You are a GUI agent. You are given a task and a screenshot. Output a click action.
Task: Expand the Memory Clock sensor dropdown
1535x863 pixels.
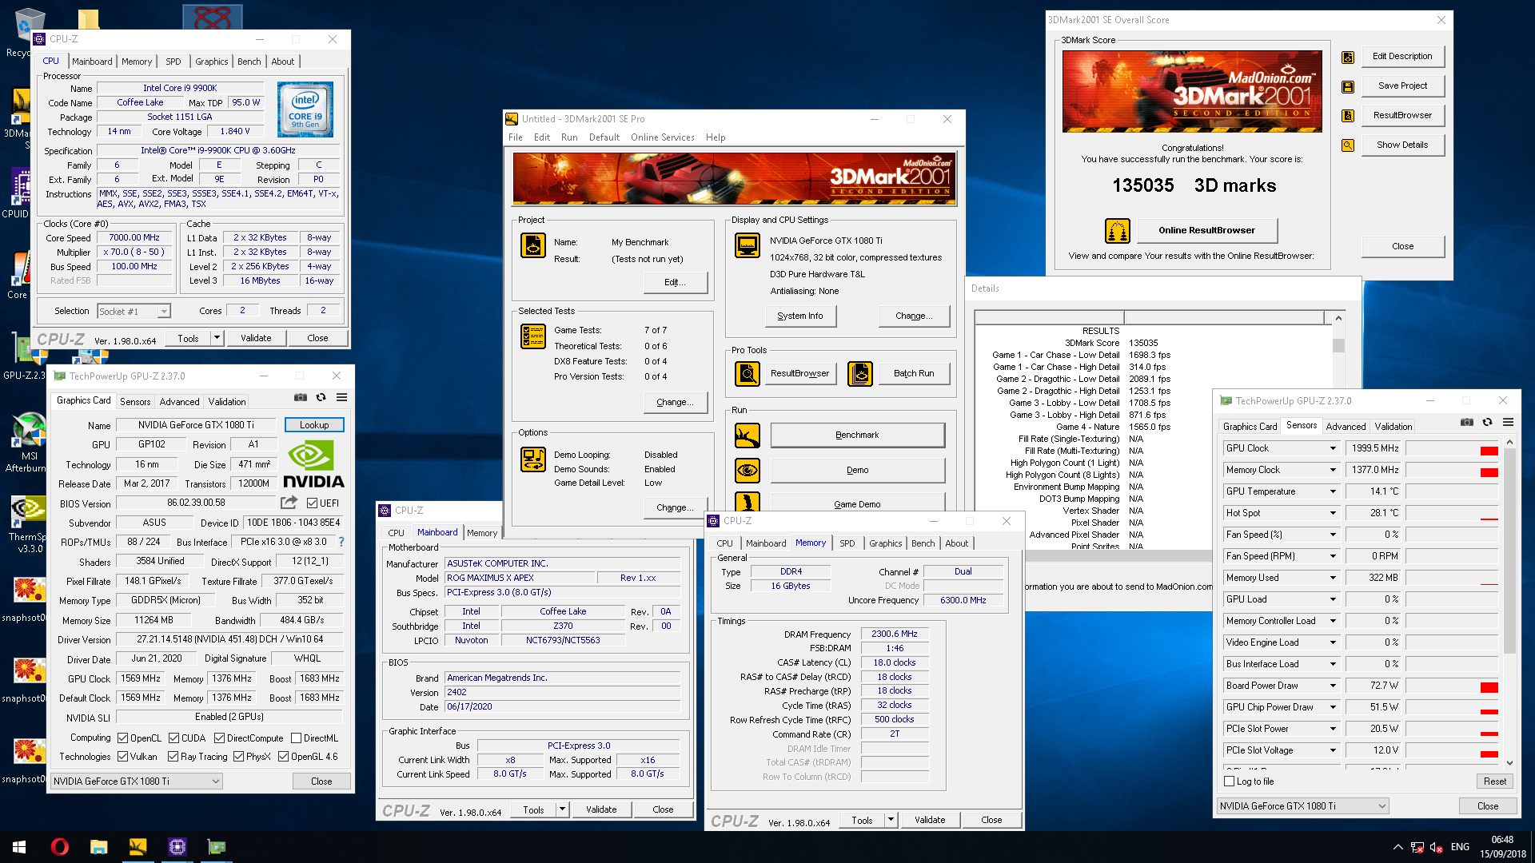(1333, 471)
